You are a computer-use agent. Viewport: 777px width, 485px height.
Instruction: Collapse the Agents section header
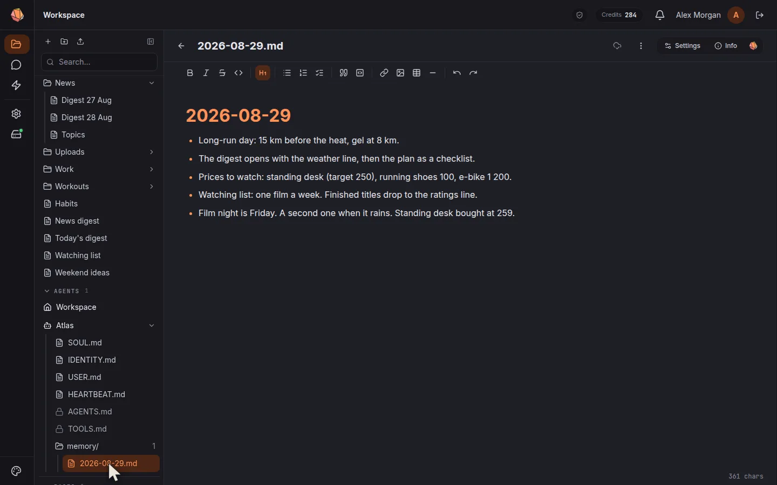click(x=66, y=291)
